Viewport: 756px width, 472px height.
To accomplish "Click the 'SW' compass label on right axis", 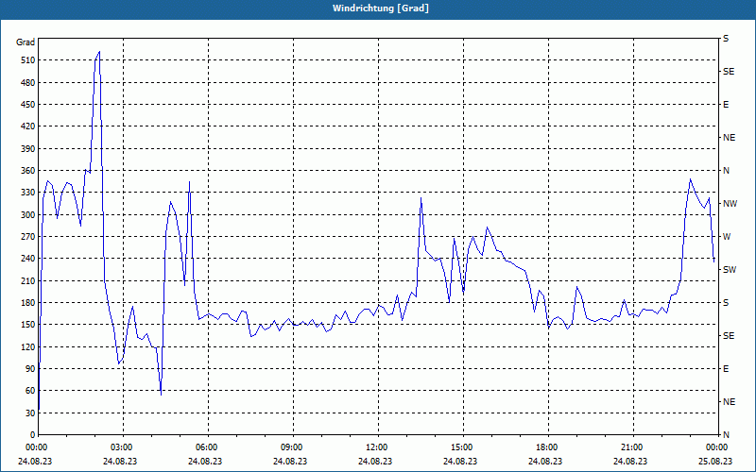I will pyautogui.click(x=730, y=270).
